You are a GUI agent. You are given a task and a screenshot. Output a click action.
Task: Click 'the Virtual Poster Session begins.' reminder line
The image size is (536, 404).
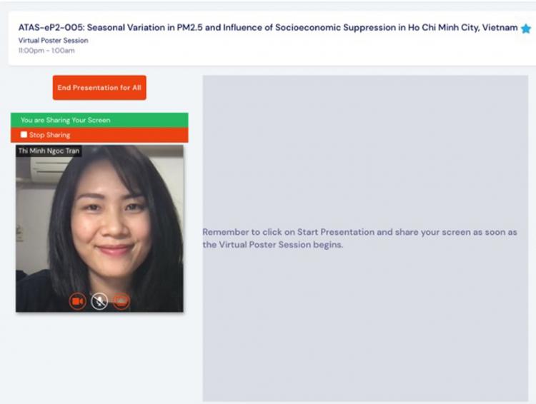[273, 245]
